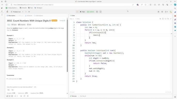The height and width of the screenshot is (99, 177).
Task: Share the problem via share icon
Action: tap(24, 96)
